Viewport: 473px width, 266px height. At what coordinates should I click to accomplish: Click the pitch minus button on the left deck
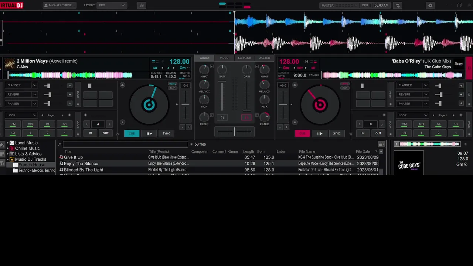point(182,127)
